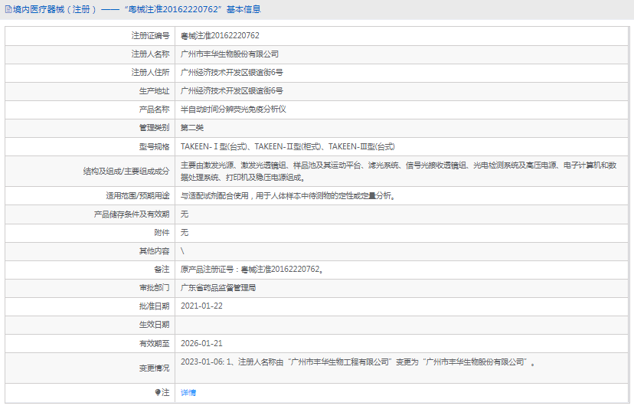Click the 适用范围/预期用途 label
This screenshot has height=409, width=634.
[x=138, y=196]
